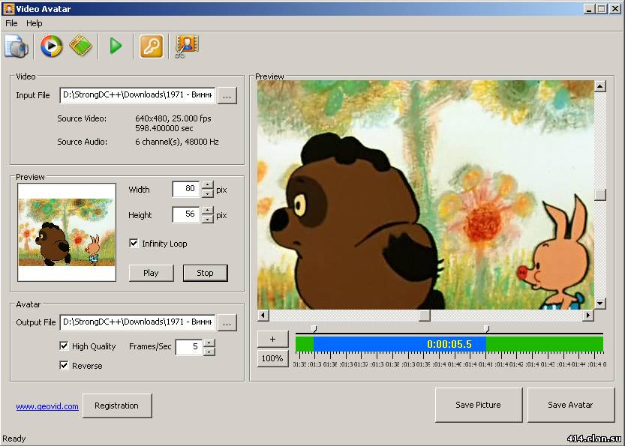This screenshot has height=446, width=625.
Task: Toggle the High Quality checkbox
Action: [64, 346]
